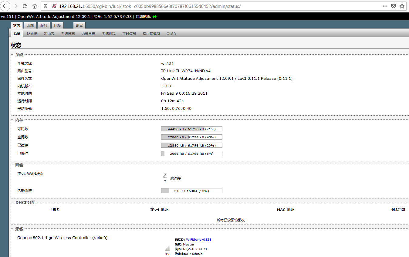Open the WiFiSong-082E SSID link
Screen dimensions: 409x257
click(x=198, y=240)
